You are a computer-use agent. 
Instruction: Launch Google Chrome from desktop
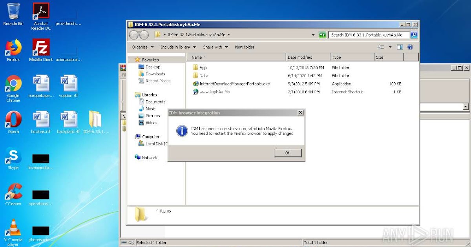tap(13, 89)
